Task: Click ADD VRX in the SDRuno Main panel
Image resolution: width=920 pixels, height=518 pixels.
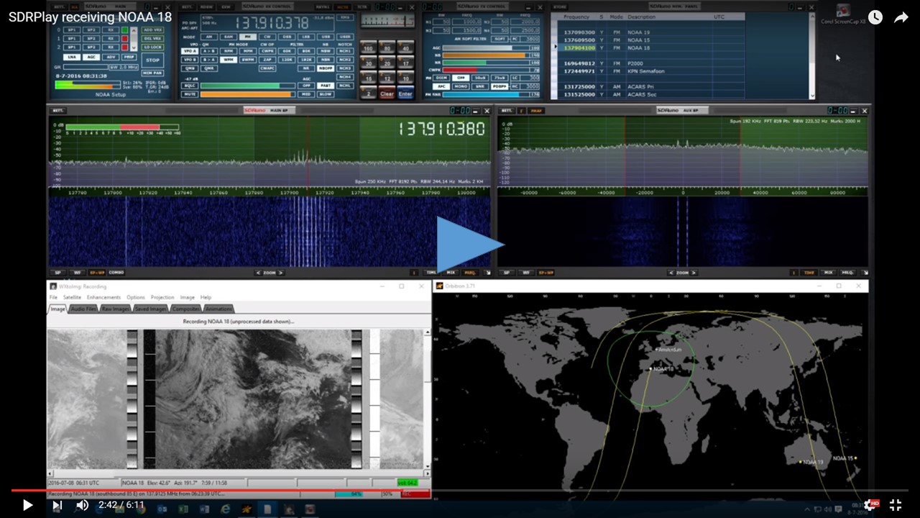Action: 152,29
